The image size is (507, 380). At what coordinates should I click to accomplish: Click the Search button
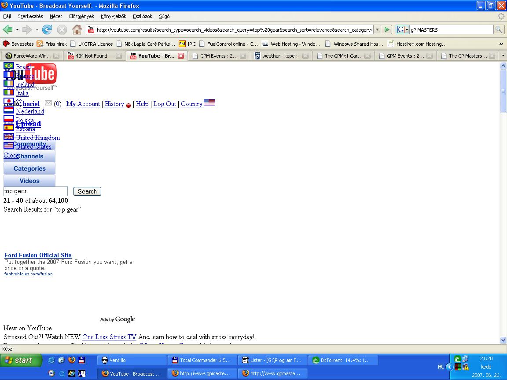(x=87, y=191)
